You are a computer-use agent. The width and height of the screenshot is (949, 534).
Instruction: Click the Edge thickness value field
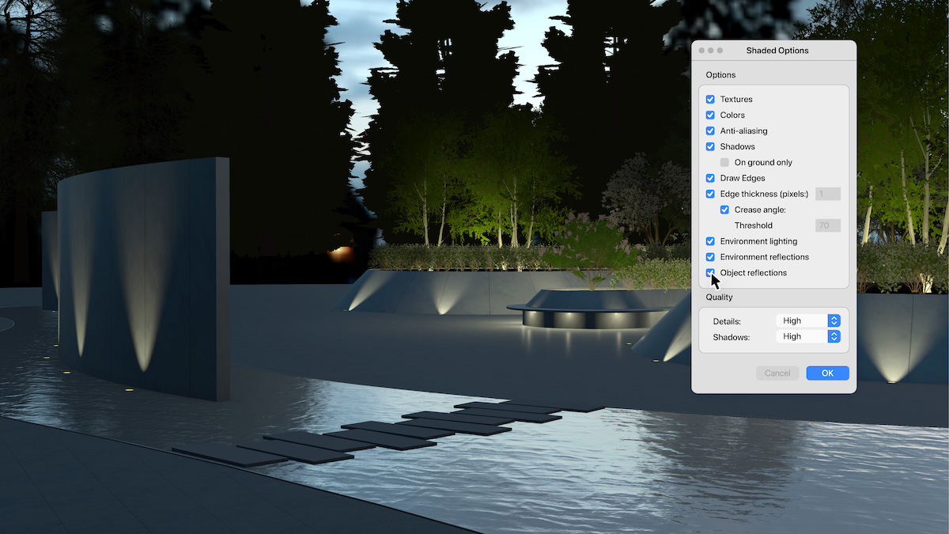pos(827,194)
